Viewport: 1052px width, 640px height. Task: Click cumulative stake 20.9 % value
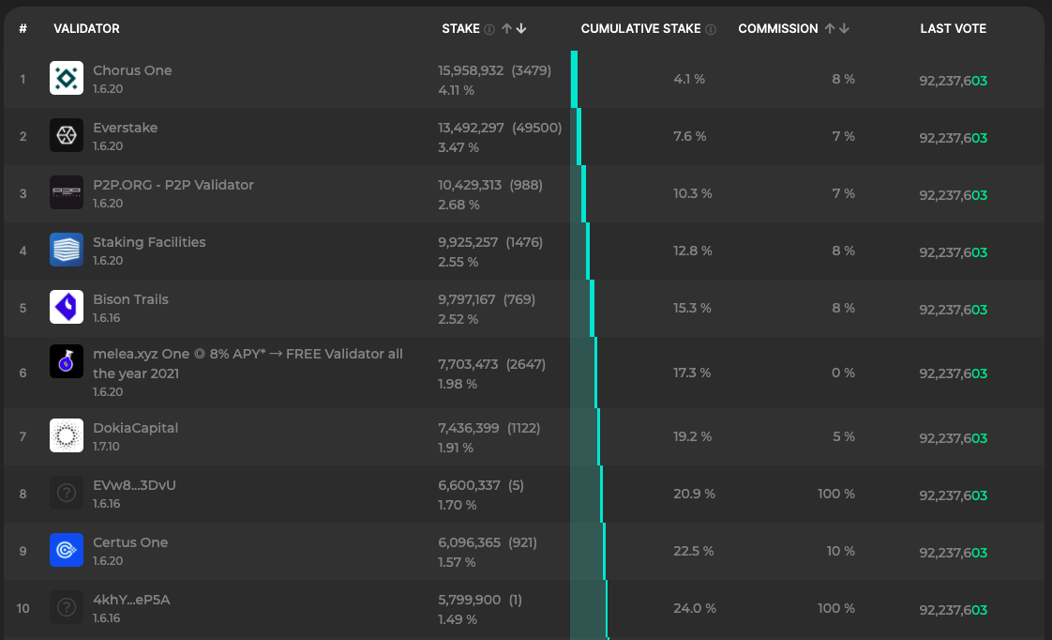tap(695, 494)
